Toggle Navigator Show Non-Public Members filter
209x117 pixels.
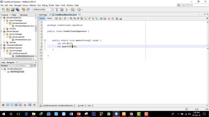point(16,105)
